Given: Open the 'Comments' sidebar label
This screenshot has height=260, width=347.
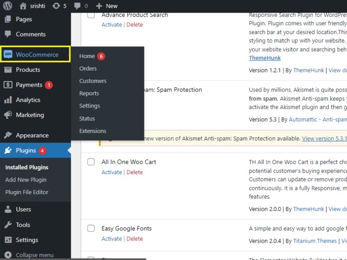Looking at the screenshot, I should coord(31,34).
